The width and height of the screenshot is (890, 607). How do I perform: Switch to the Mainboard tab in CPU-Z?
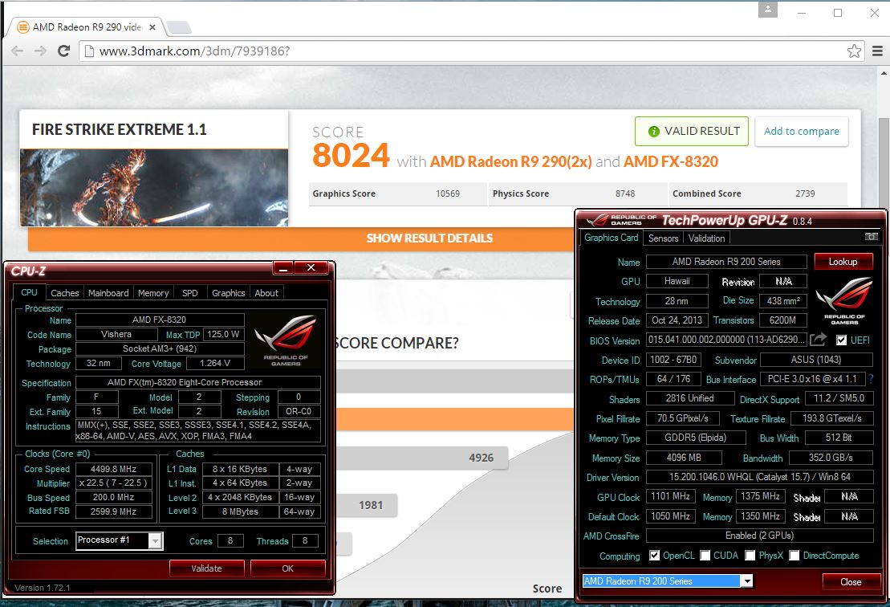coord(108,293)
